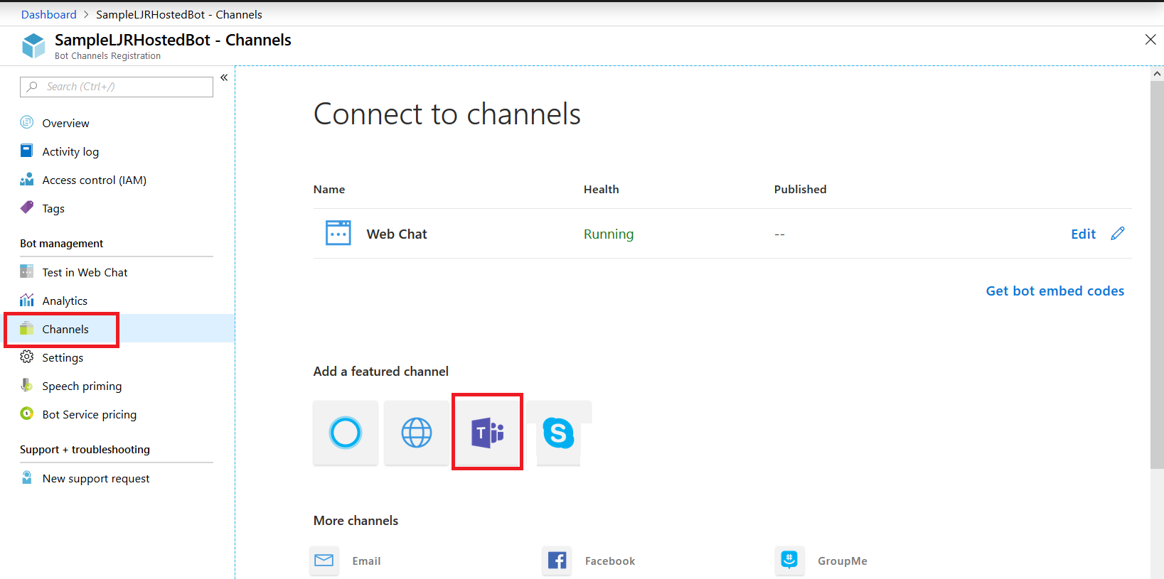Add the Cortana featured channel
This screenshot has height=579, width=1164.
[x=346, y=433]
